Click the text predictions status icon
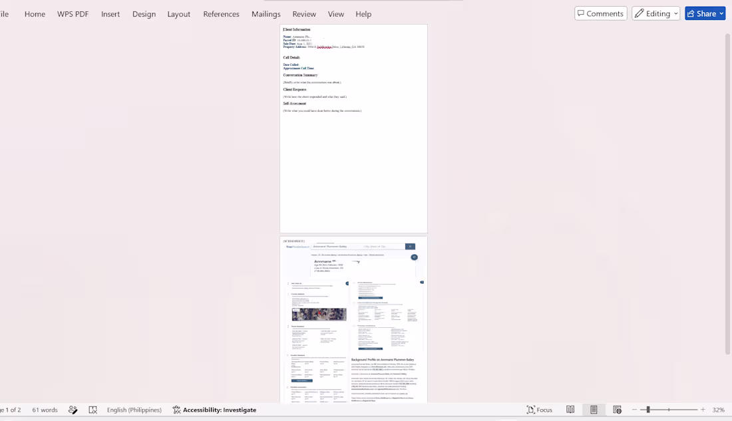Viewport: 732px width, 421px height. click(73, 410)
